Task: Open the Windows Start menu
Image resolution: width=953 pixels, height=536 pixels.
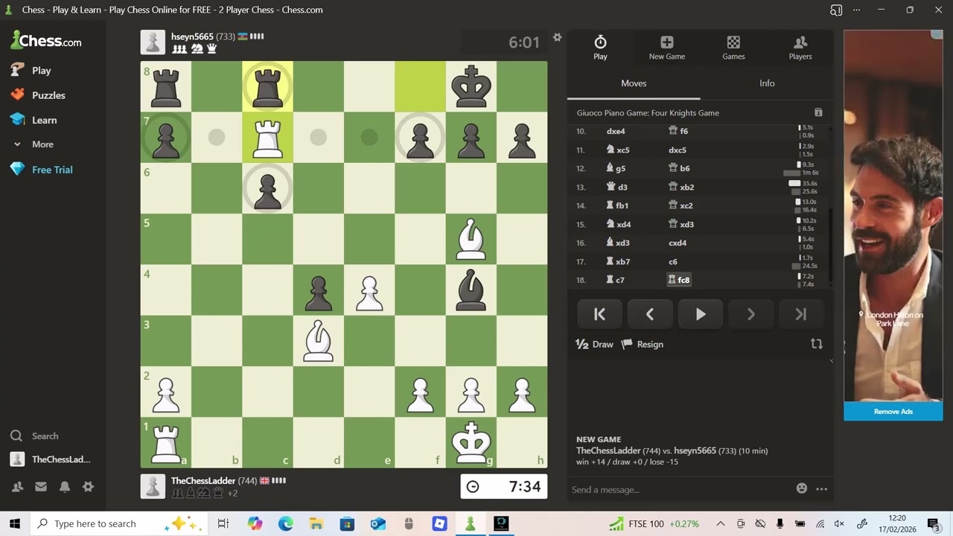Action: click(15, 523)
